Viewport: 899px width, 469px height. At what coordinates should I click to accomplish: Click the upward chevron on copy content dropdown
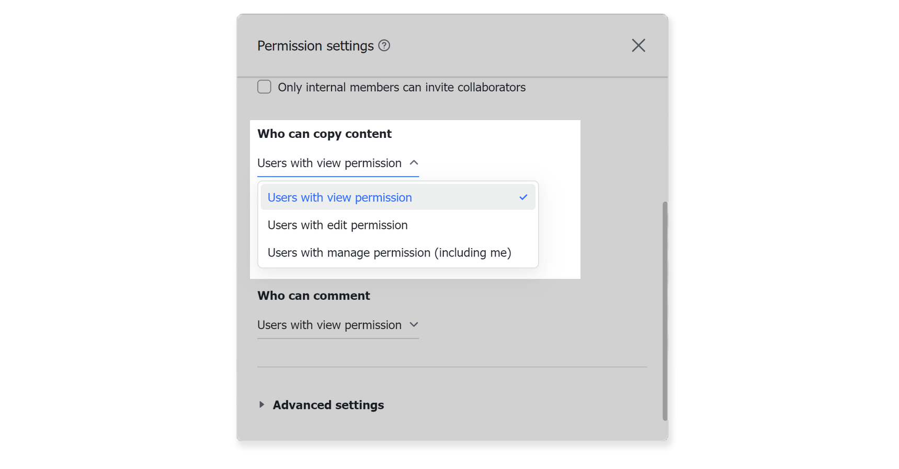click(x=414, y=162)
